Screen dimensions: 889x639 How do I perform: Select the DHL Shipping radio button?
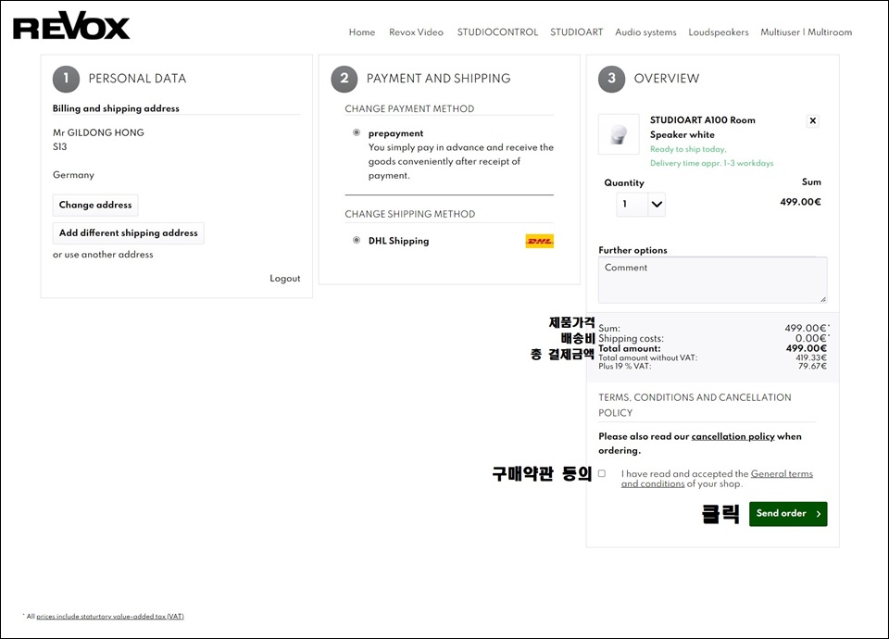(x=356, y=241)
